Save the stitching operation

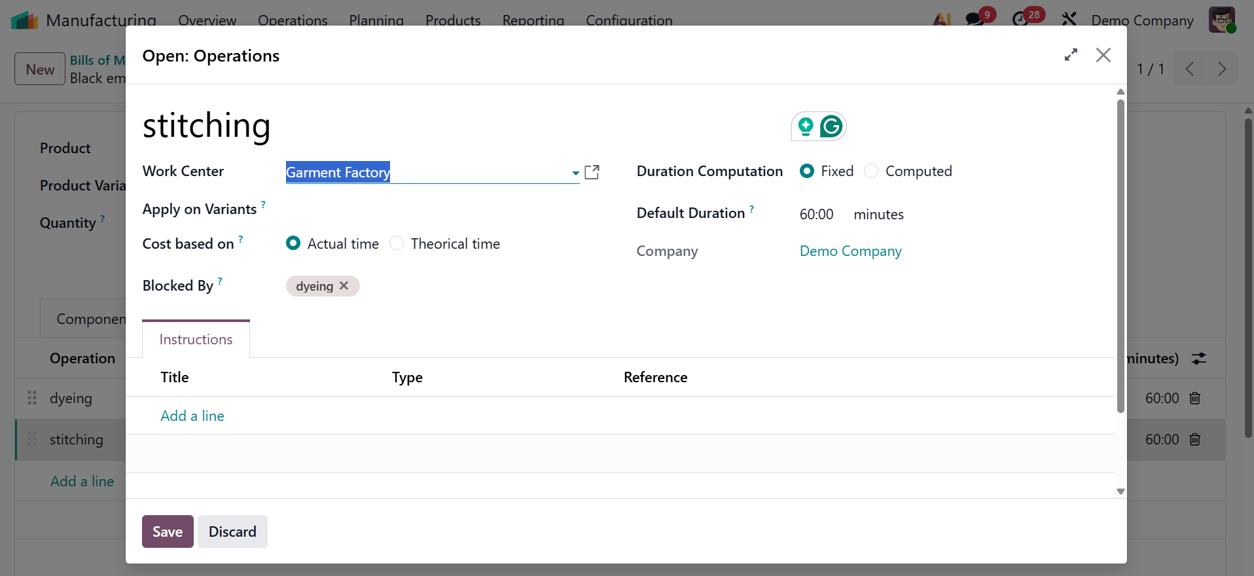tap(168, 531)
